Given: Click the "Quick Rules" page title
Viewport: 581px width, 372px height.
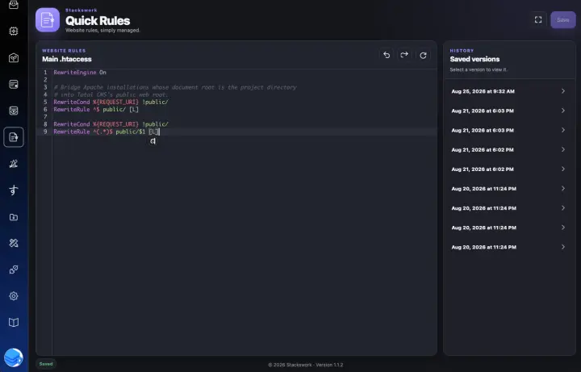Looking at the screenshot, I should click(98, 20).
